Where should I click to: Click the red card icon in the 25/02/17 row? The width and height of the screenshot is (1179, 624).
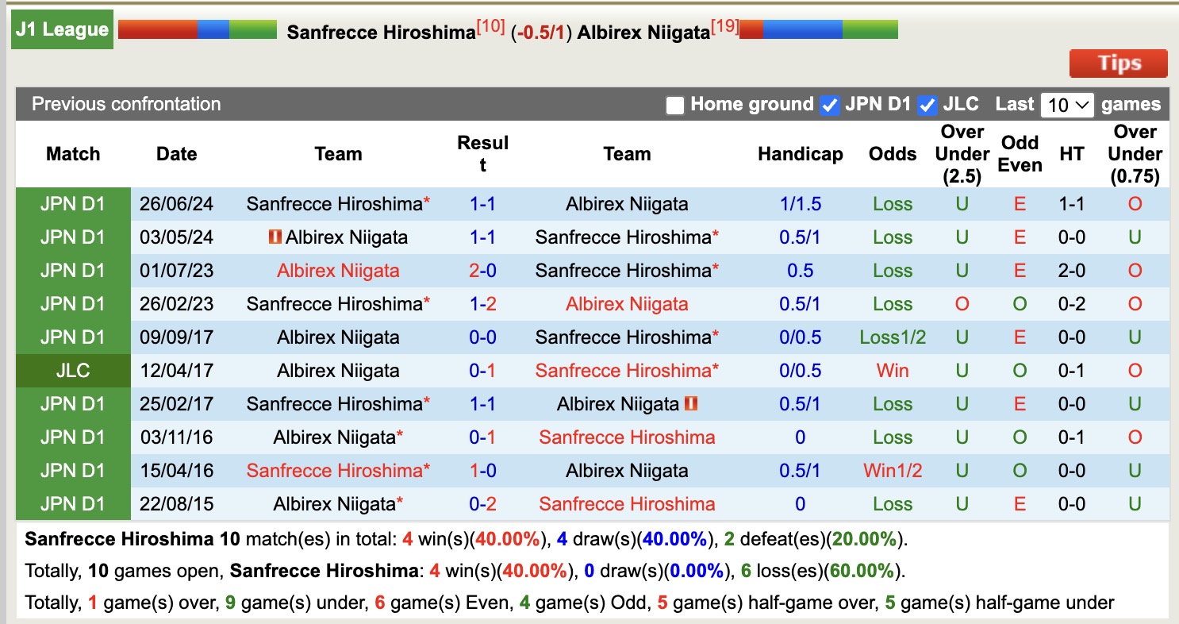pyautogui.click(x=690, y=404)
